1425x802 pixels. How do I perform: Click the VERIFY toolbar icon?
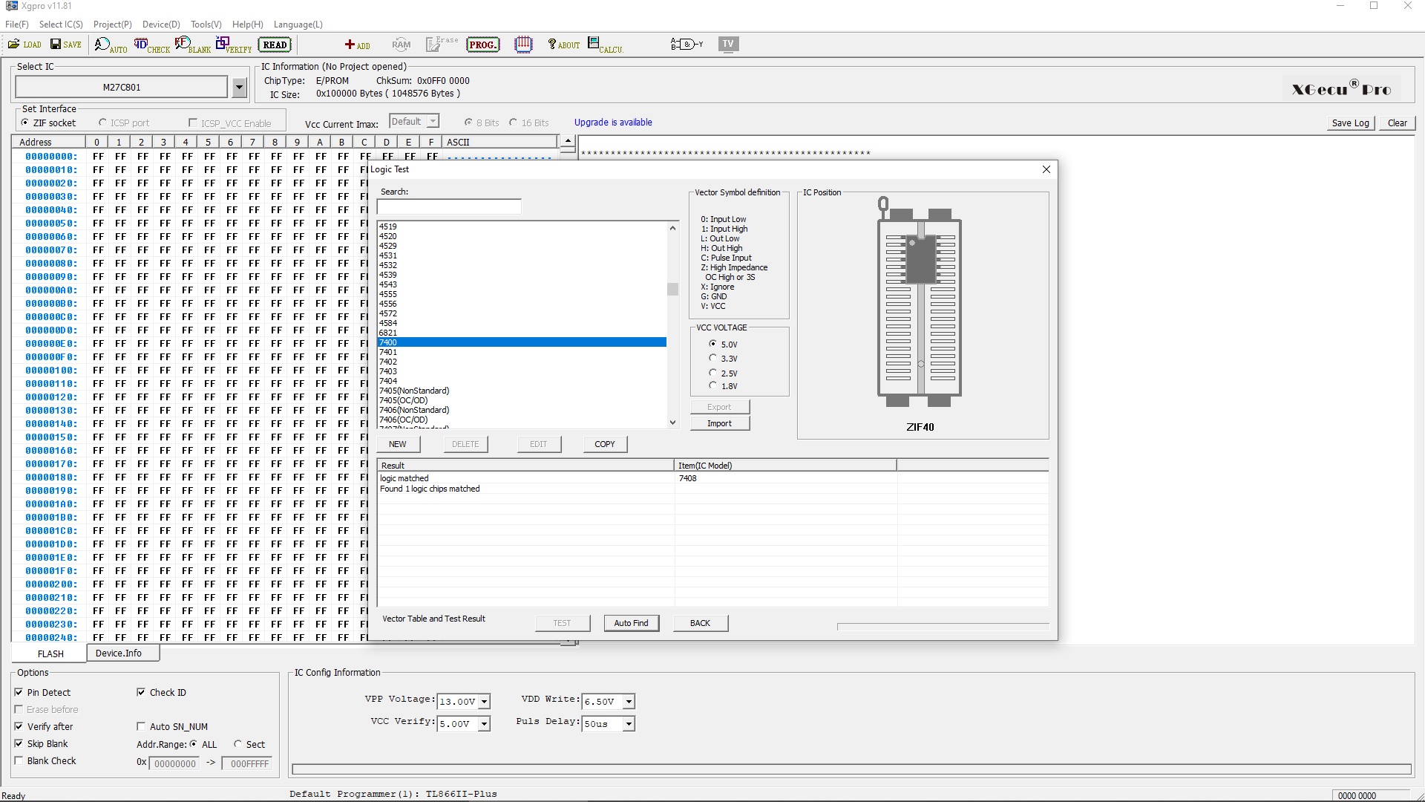234,45
